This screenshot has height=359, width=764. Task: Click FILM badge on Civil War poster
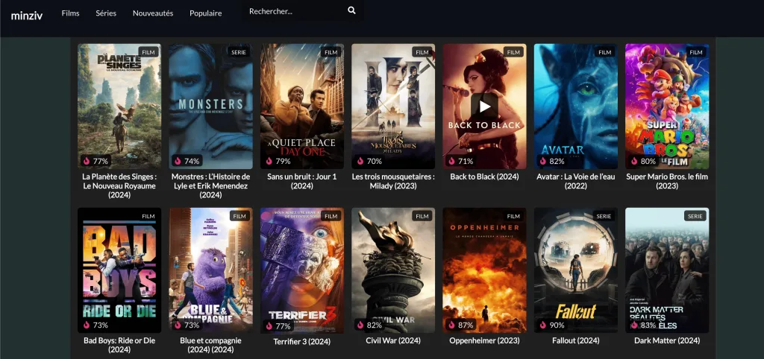tap(422, 216)
